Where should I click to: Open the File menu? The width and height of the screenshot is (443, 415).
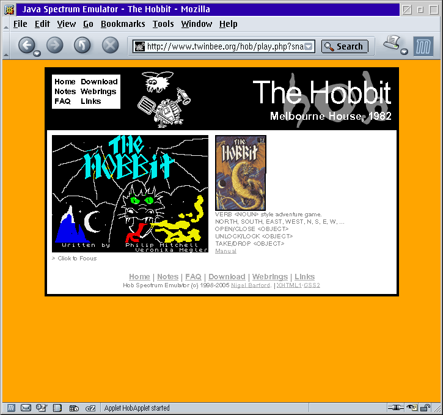pos(20,24)
